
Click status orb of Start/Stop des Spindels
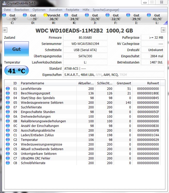pyautogui.click(x=8, y=98)
